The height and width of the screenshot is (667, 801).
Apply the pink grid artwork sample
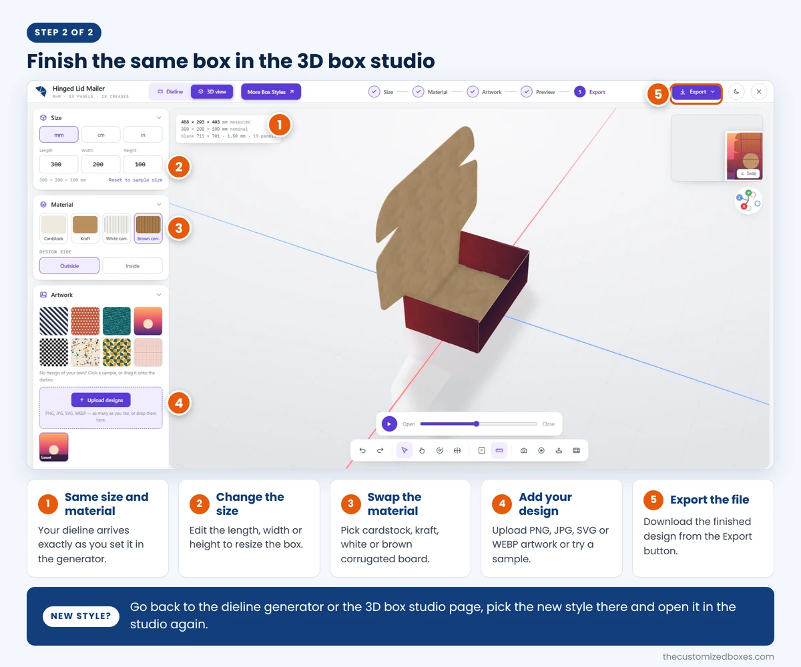[x=148, y=352]
